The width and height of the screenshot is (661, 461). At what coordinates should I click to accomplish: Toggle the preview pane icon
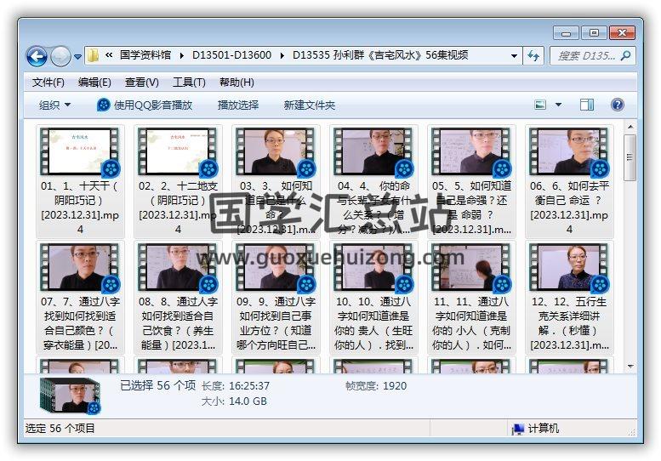point(587,105)
